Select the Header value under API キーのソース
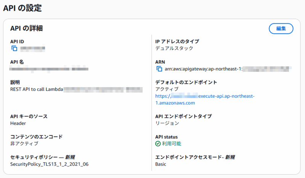This screenshot has height=178, width=305. pos(18,123)
